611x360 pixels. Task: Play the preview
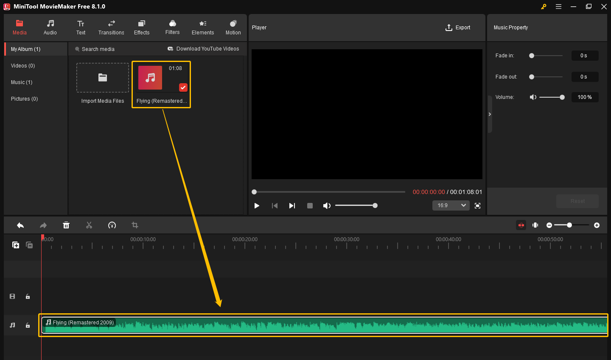(x=257, y=205)
